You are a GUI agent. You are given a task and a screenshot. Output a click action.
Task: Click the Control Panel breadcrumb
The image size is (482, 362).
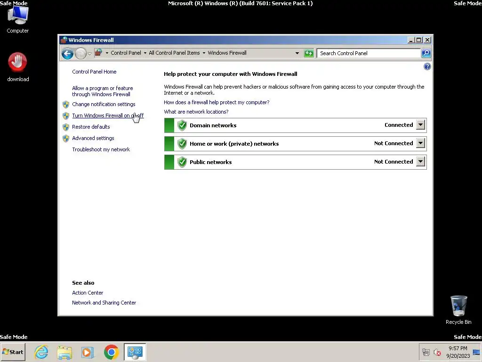pos(126,53)
